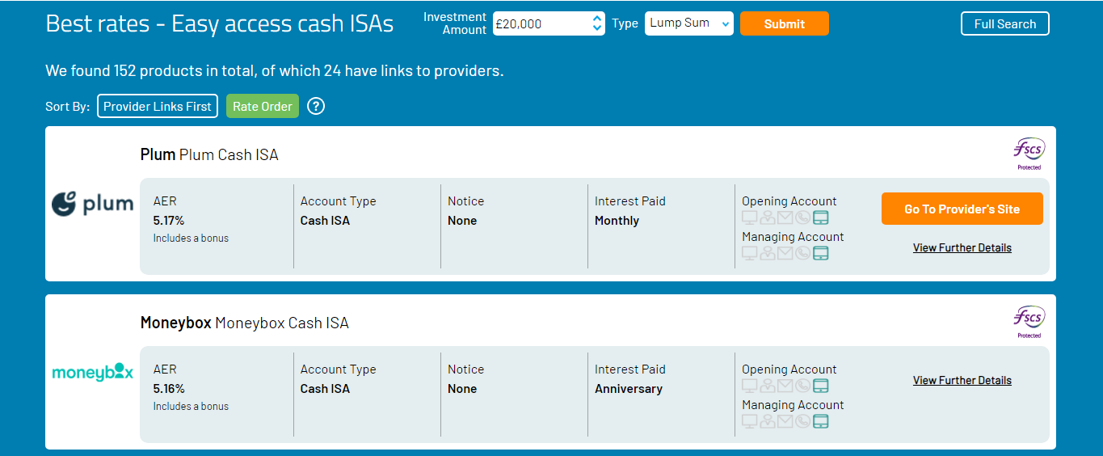This screenshot has width=1103, height=456.
Task: Click Moneybox Managing Account online computer icon
Action: (750, 421)
